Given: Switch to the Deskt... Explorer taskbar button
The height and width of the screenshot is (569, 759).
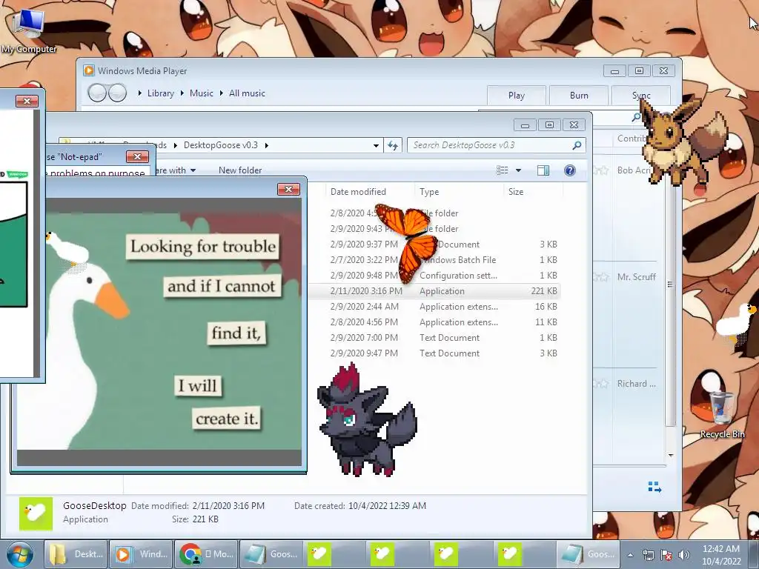Looking at the screenshot, I should pos(76,554).
